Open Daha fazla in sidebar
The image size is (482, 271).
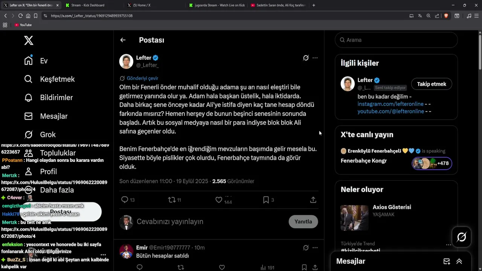tap(49, 190)
